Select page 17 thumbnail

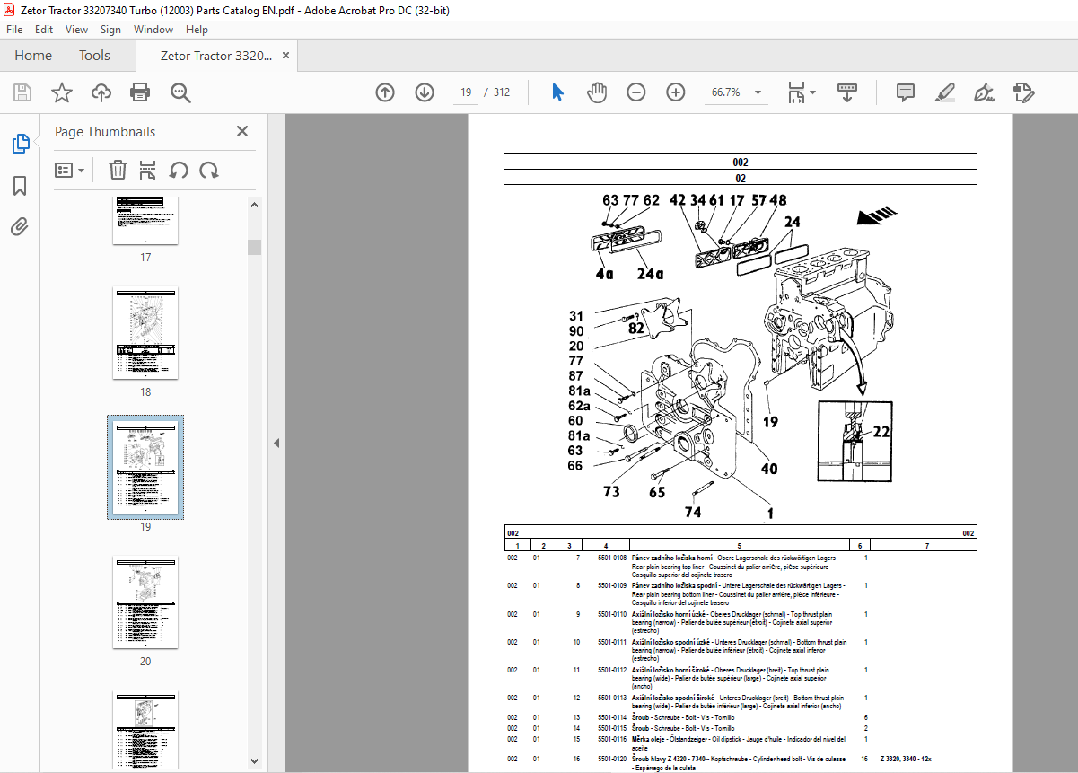tap(145, 219)
